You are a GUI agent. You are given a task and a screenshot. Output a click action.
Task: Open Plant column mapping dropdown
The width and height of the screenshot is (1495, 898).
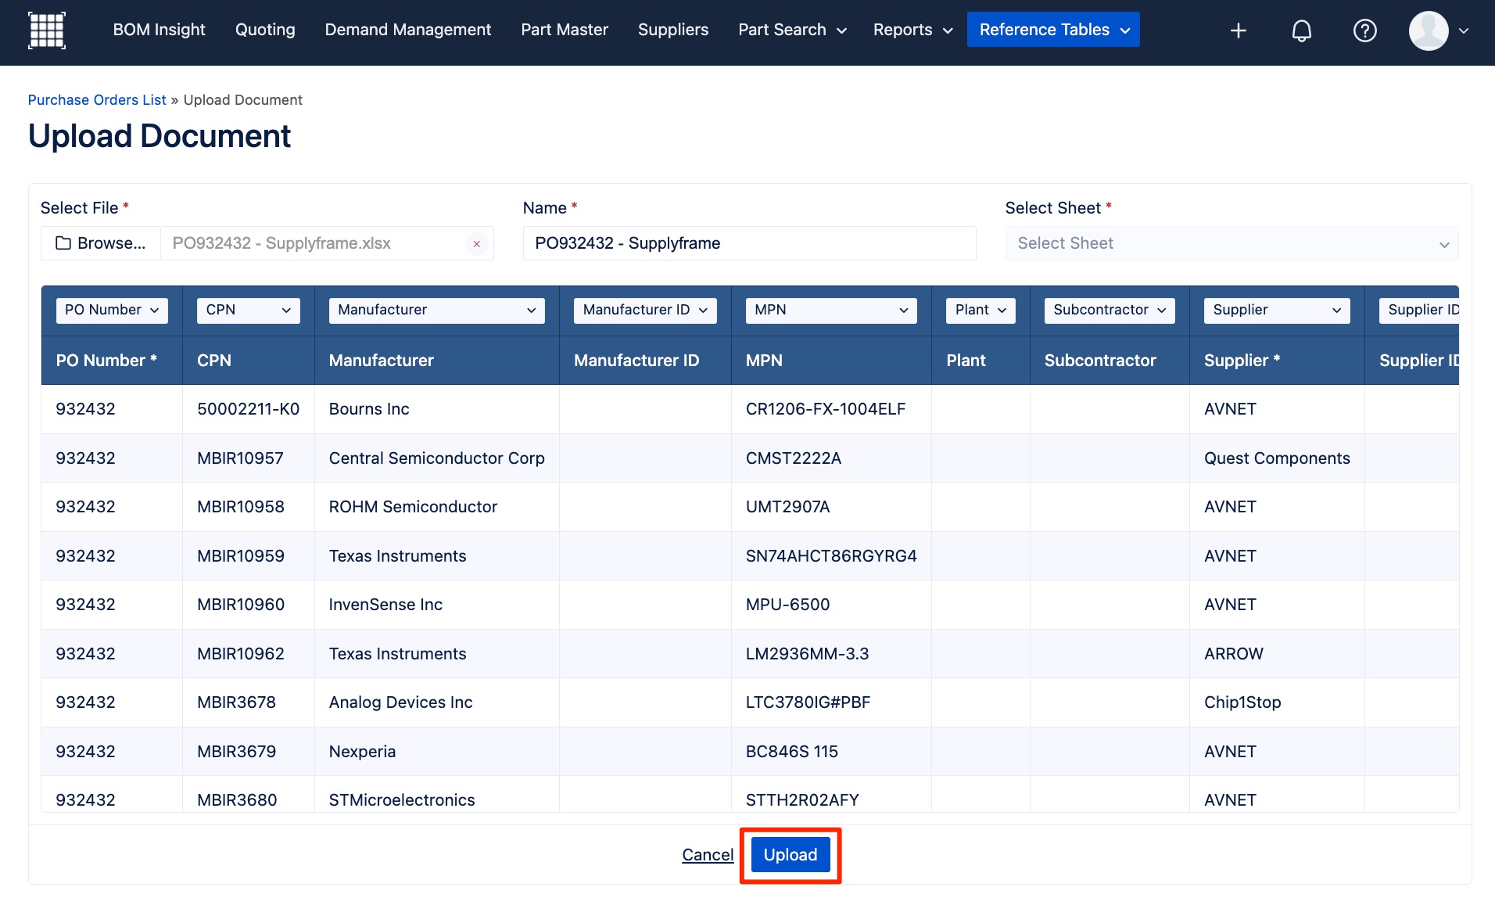pyautogui.click(x=981, y=311)
